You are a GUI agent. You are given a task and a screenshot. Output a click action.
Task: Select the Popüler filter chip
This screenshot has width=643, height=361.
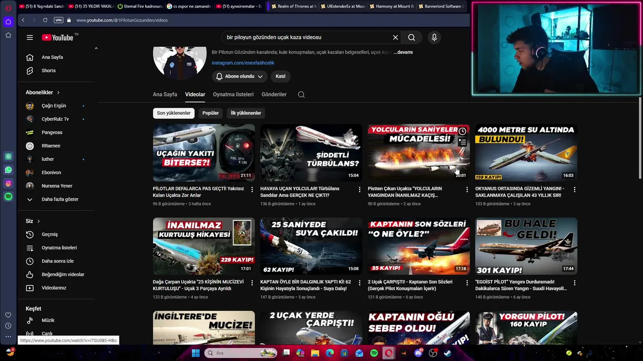coord(210,113)
